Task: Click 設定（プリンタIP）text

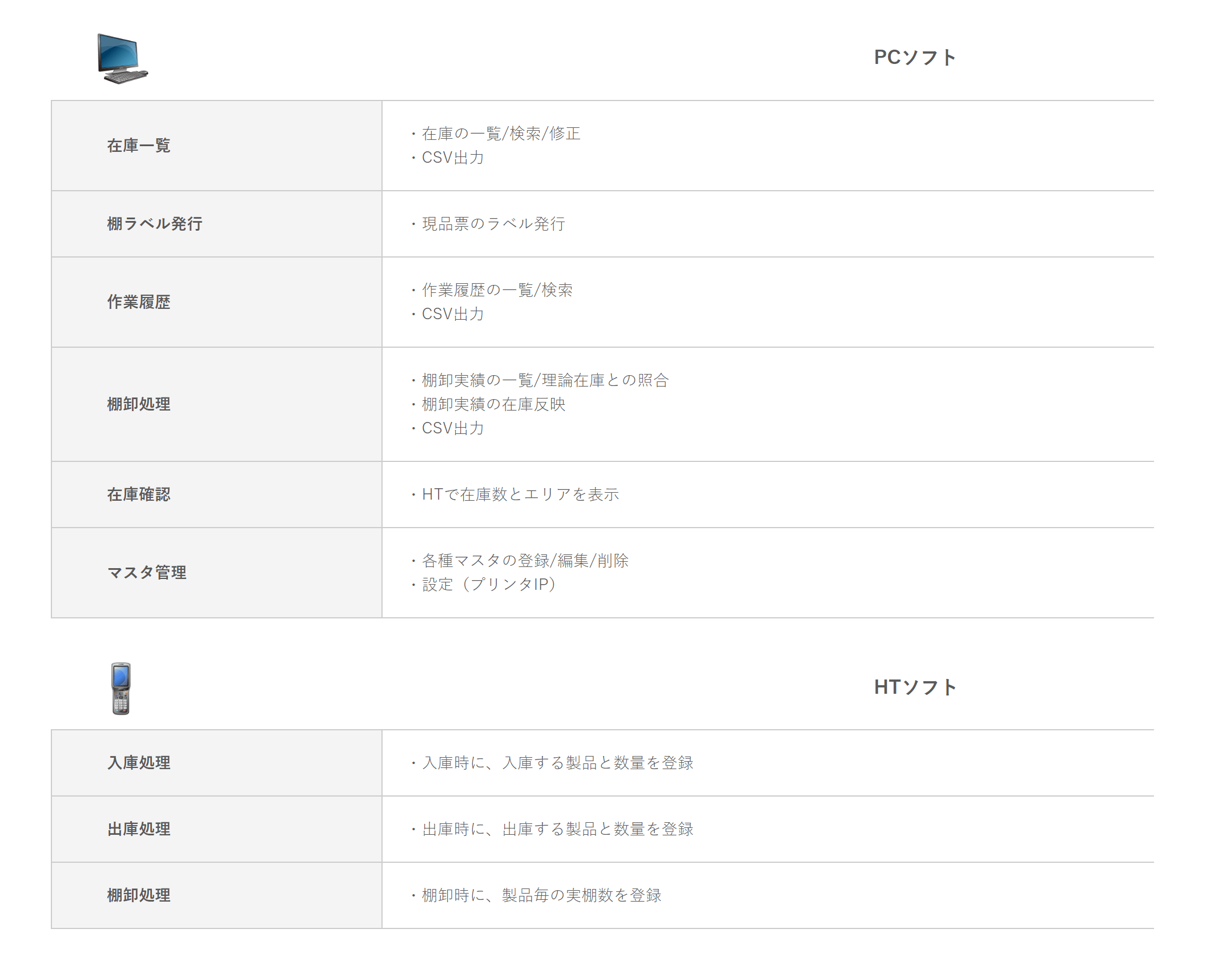Action: (488, 585)
